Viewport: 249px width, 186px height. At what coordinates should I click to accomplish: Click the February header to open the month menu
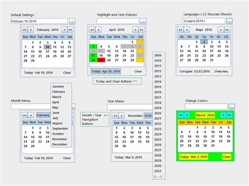point(43,115)
